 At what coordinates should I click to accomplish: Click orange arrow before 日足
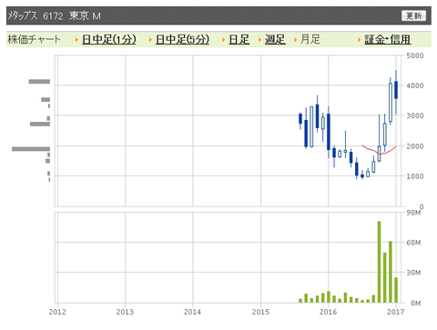pyautogui.click(x=224, y=40)
